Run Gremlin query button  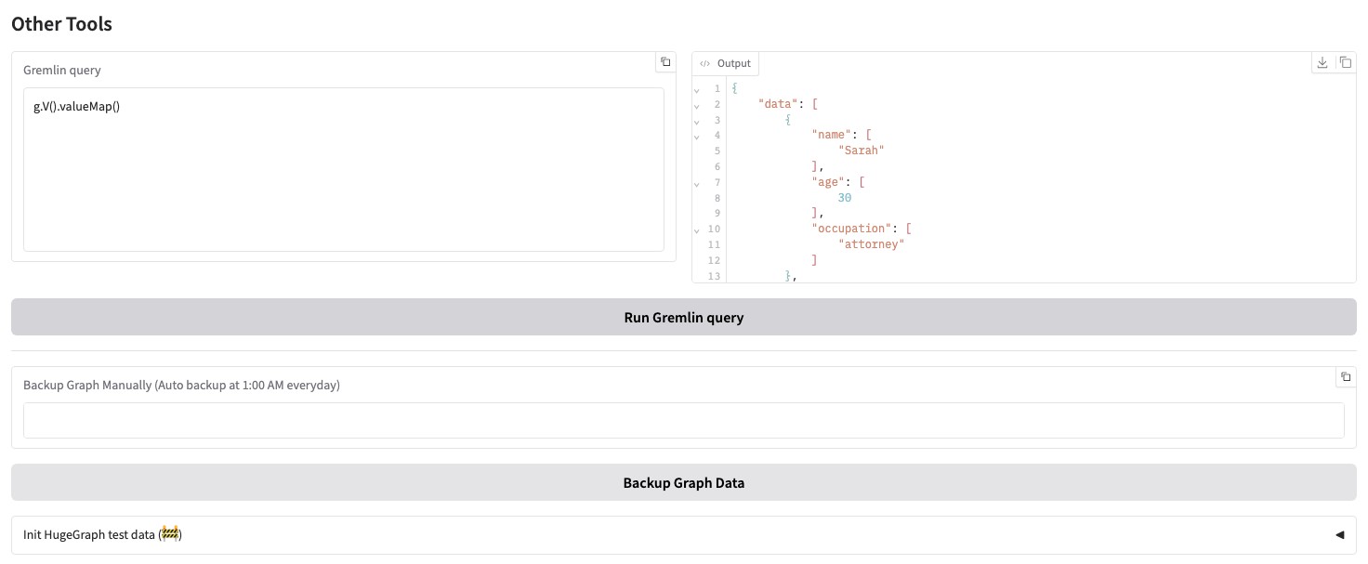(x=683, y=317)
